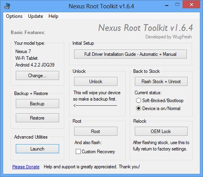This screenshot has height=177, width=203.
Task: Click the 'Current status:' label
Action: (x=148, y=93)
